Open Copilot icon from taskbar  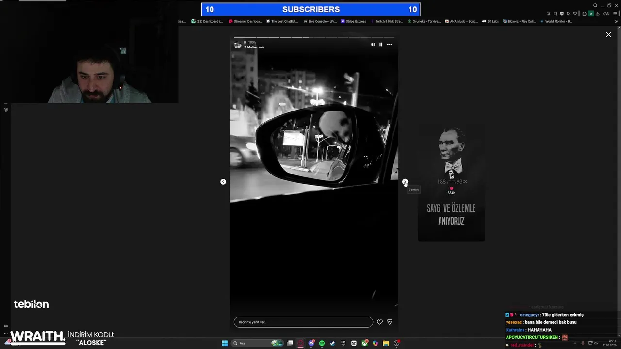click(x=375, y=343)
